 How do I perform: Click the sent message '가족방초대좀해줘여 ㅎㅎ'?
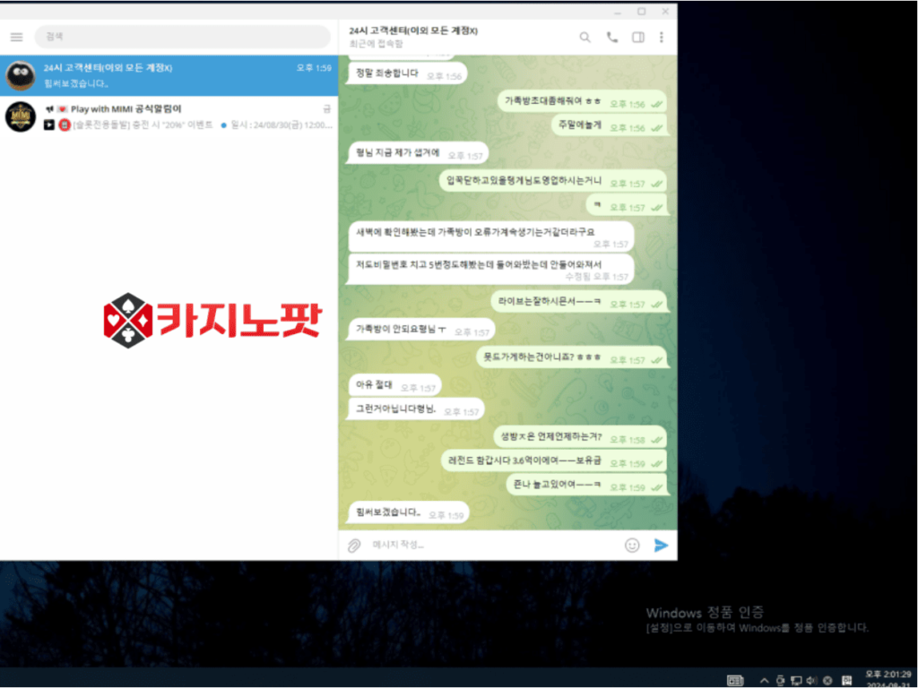[x=582, y=102]
